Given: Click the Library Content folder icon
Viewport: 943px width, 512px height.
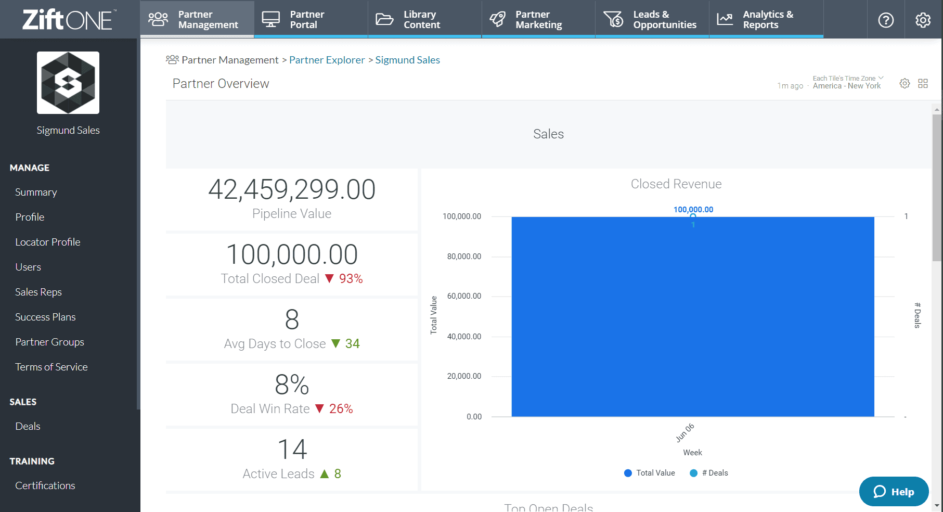Looking at the screenshot, I should pos(384,19).
